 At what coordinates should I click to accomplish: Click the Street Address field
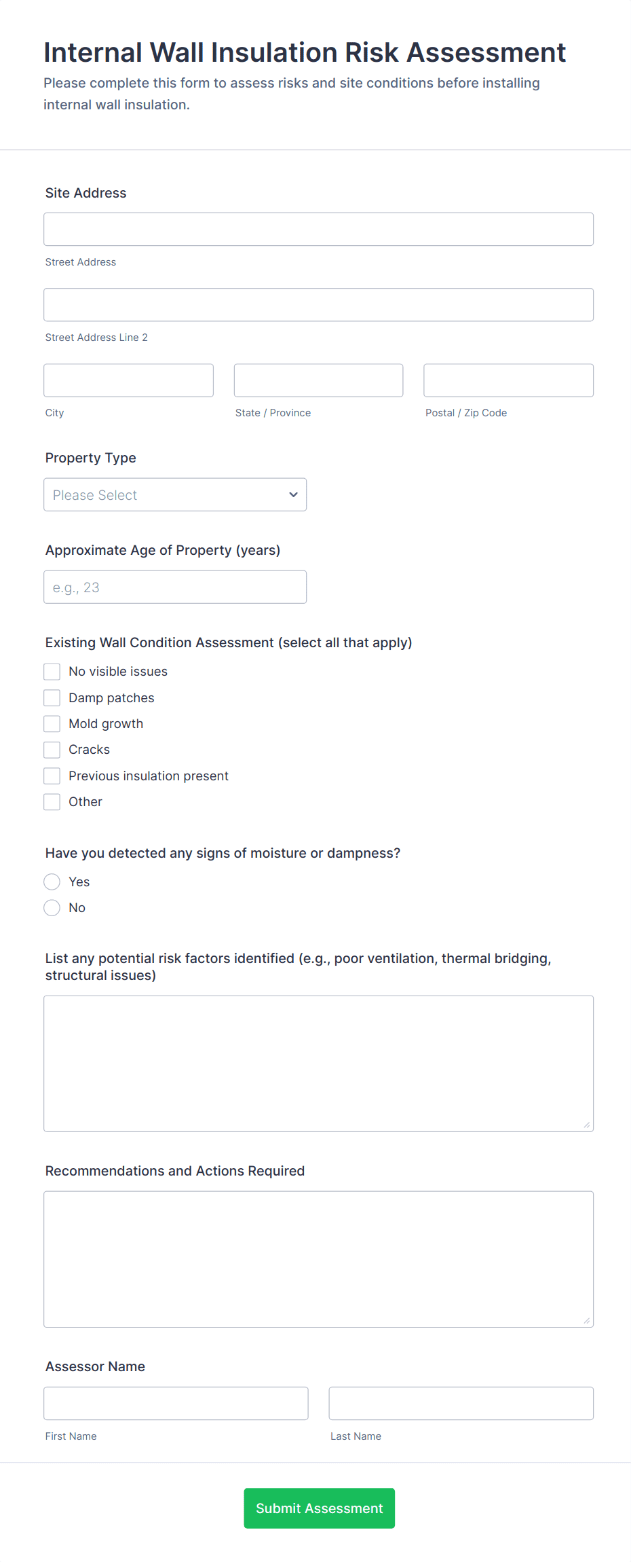pyautogui.click(x=318, y=230)
